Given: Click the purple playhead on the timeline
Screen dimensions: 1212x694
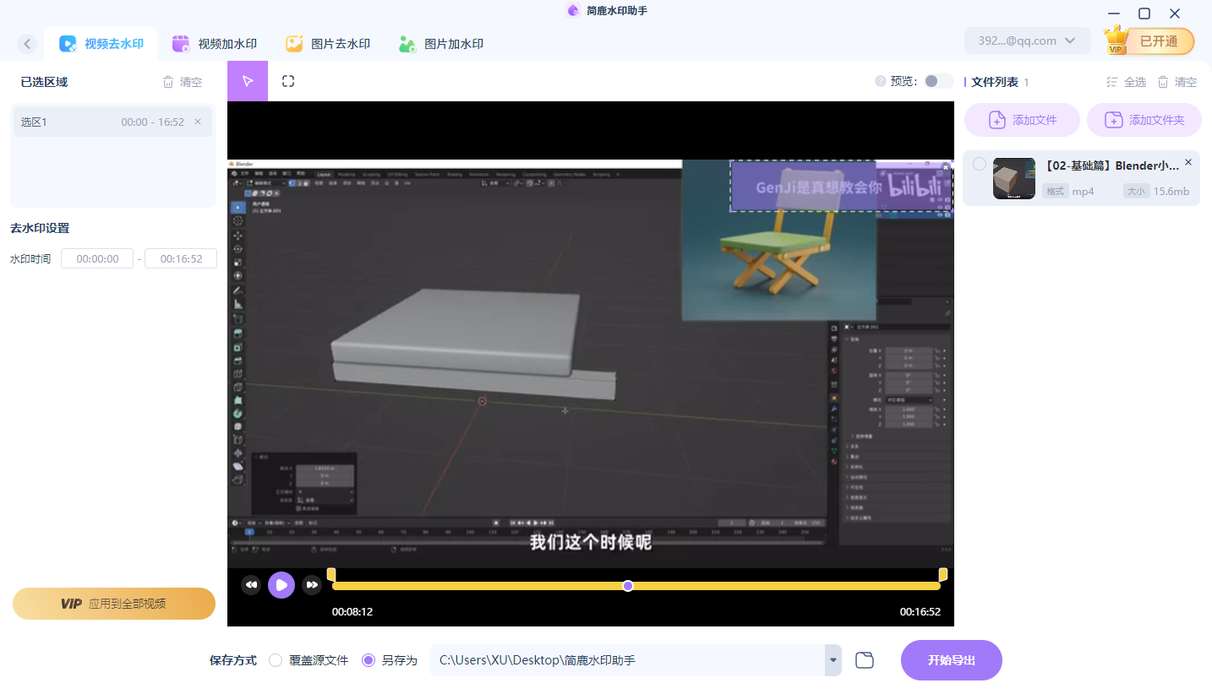Looking at the screenshot, I should (x=628, y=586).
